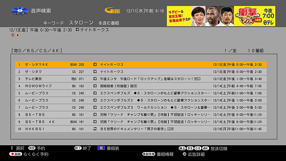Click the movie genre icon in テレビ東京 row

[x=95, y=79]
